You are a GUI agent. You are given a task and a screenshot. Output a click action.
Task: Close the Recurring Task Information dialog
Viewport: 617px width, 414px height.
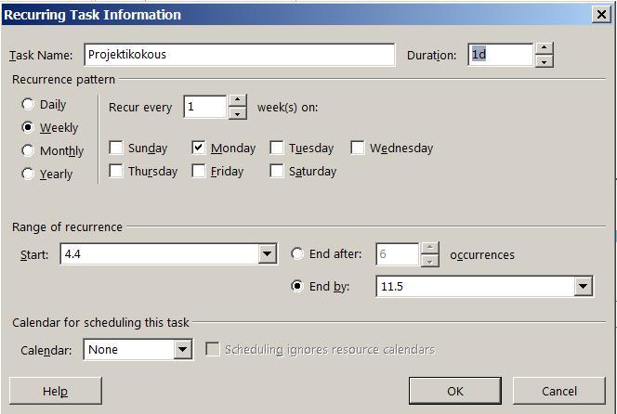click(600, 14)
